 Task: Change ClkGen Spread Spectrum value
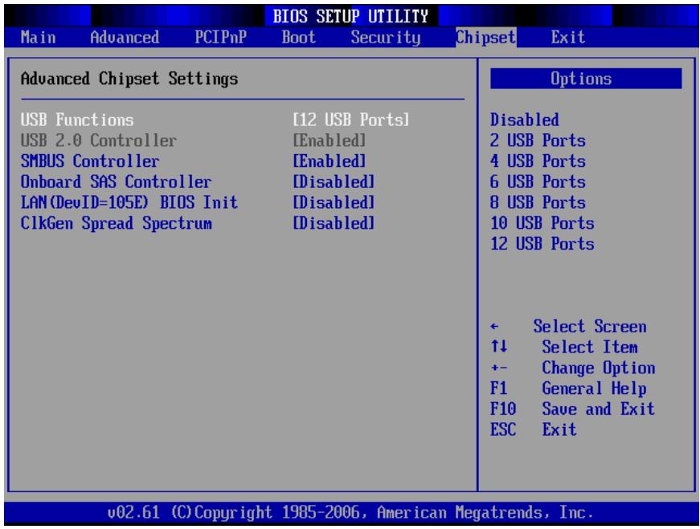tap(334, 223)
